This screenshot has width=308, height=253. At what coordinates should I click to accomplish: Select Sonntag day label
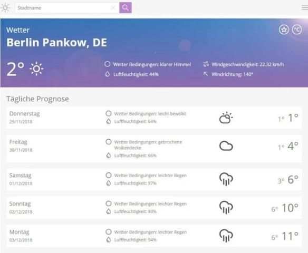pyautogui.click(x=20, y=204)
